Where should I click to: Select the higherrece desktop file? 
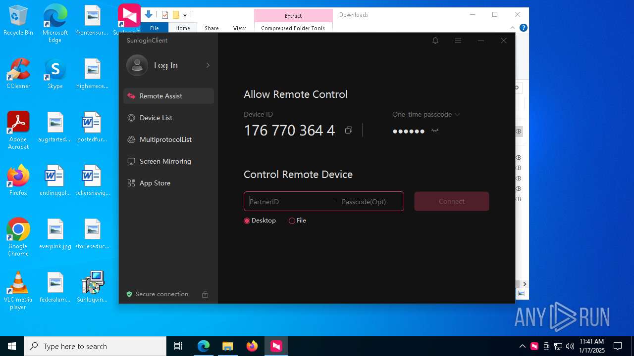click(92, 74)
